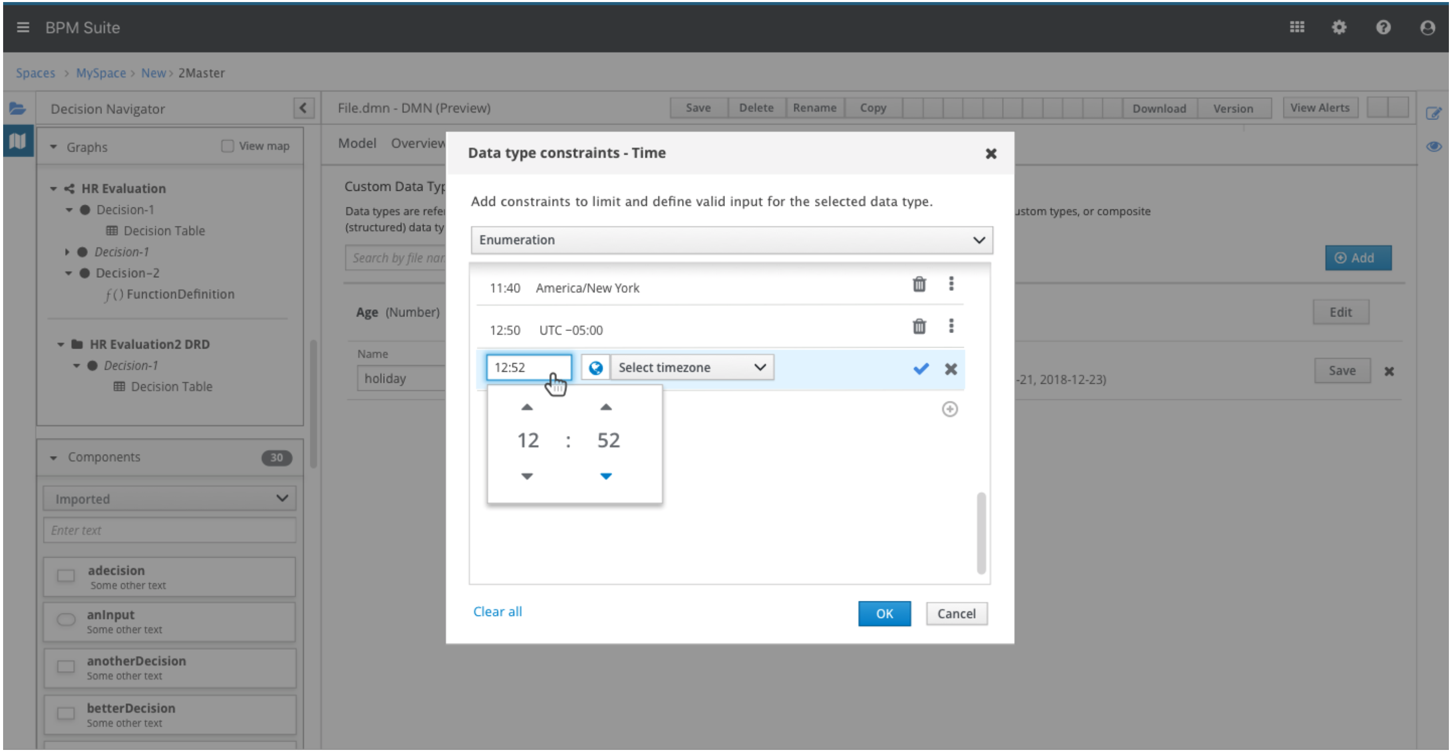1452x753 pixels.
Task: Click the Clear all link
Action: (x=497, y=611)
